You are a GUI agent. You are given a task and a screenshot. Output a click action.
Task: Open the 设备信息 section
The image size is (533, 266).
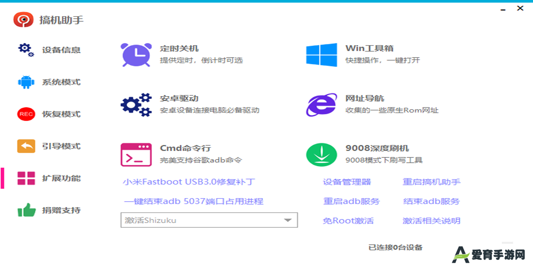61,50
